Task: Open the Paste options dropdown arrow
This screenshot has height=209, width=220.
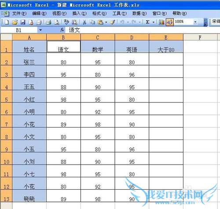Action: click(x=106, y=22)
